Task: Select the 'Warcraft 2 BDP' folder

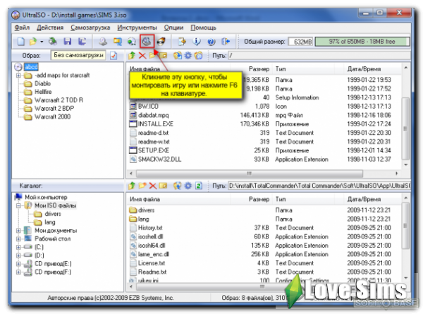Action: coord(54,109)
